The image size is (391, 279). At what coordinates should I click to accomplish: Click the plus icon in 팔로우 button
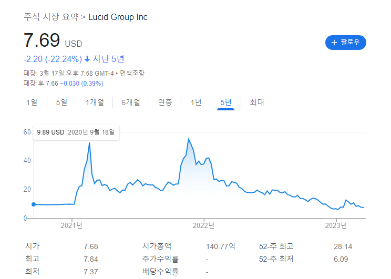point(334,43)
